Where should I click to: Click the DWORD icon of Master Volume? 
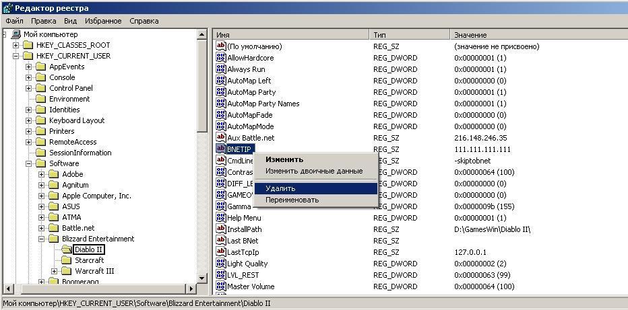[221, 286]
